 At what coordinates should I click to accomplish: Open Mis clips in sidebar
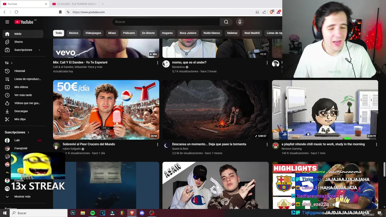[x=23, y=119]
